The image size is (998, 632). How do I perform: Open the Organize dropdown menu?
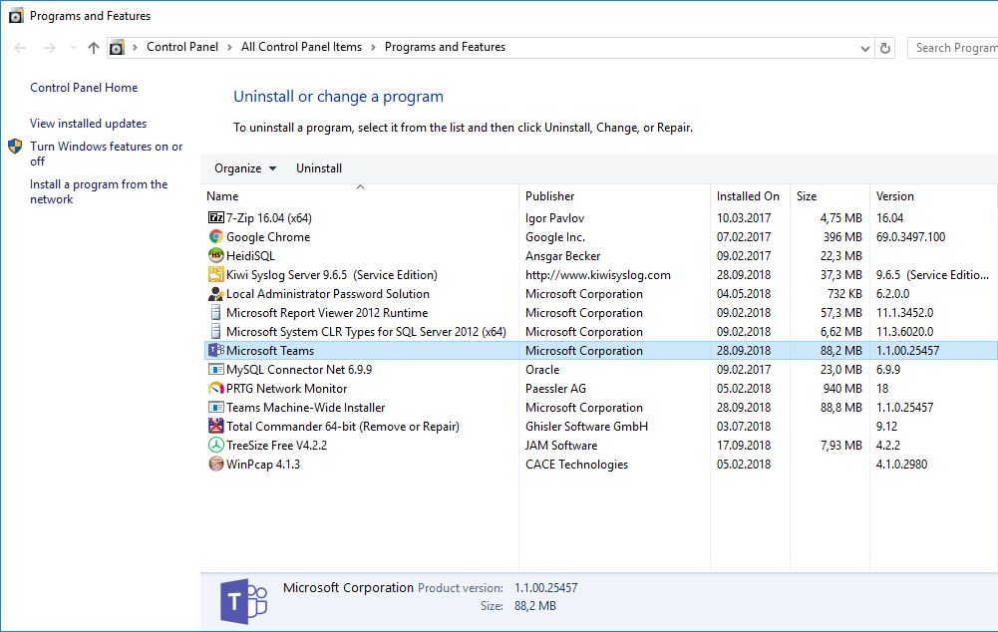tap(245, 168)
